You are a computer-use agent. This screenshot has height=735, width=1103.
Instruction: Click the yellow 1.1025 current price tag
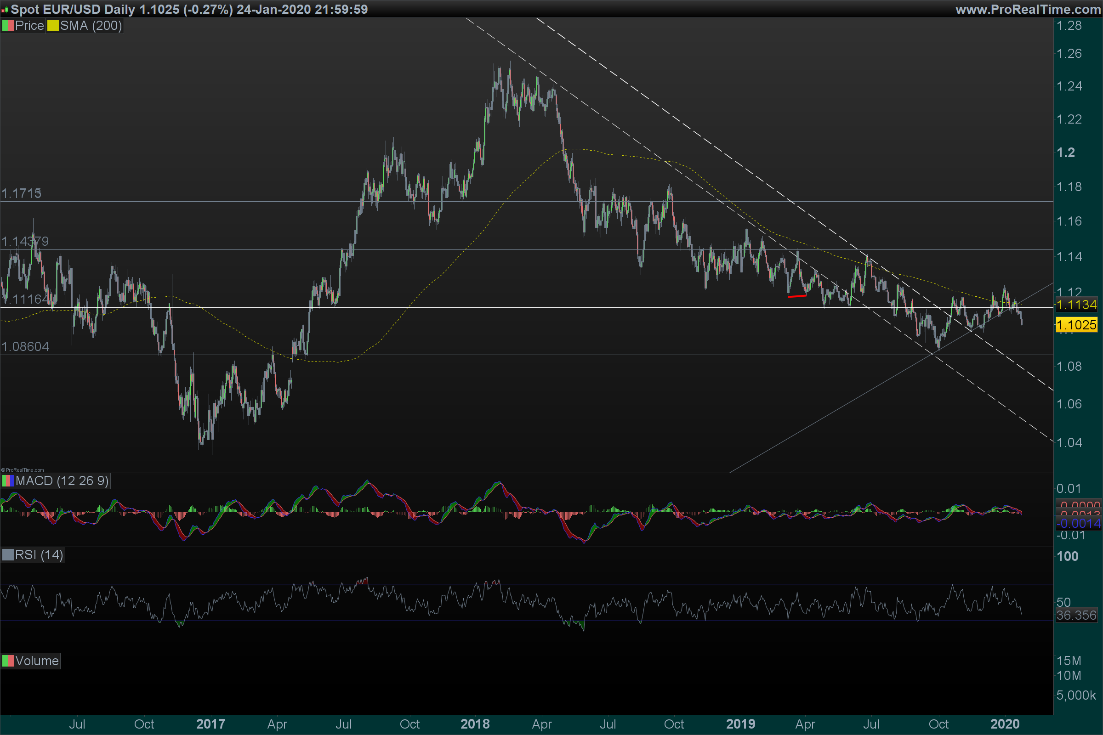click(1076, 325)
